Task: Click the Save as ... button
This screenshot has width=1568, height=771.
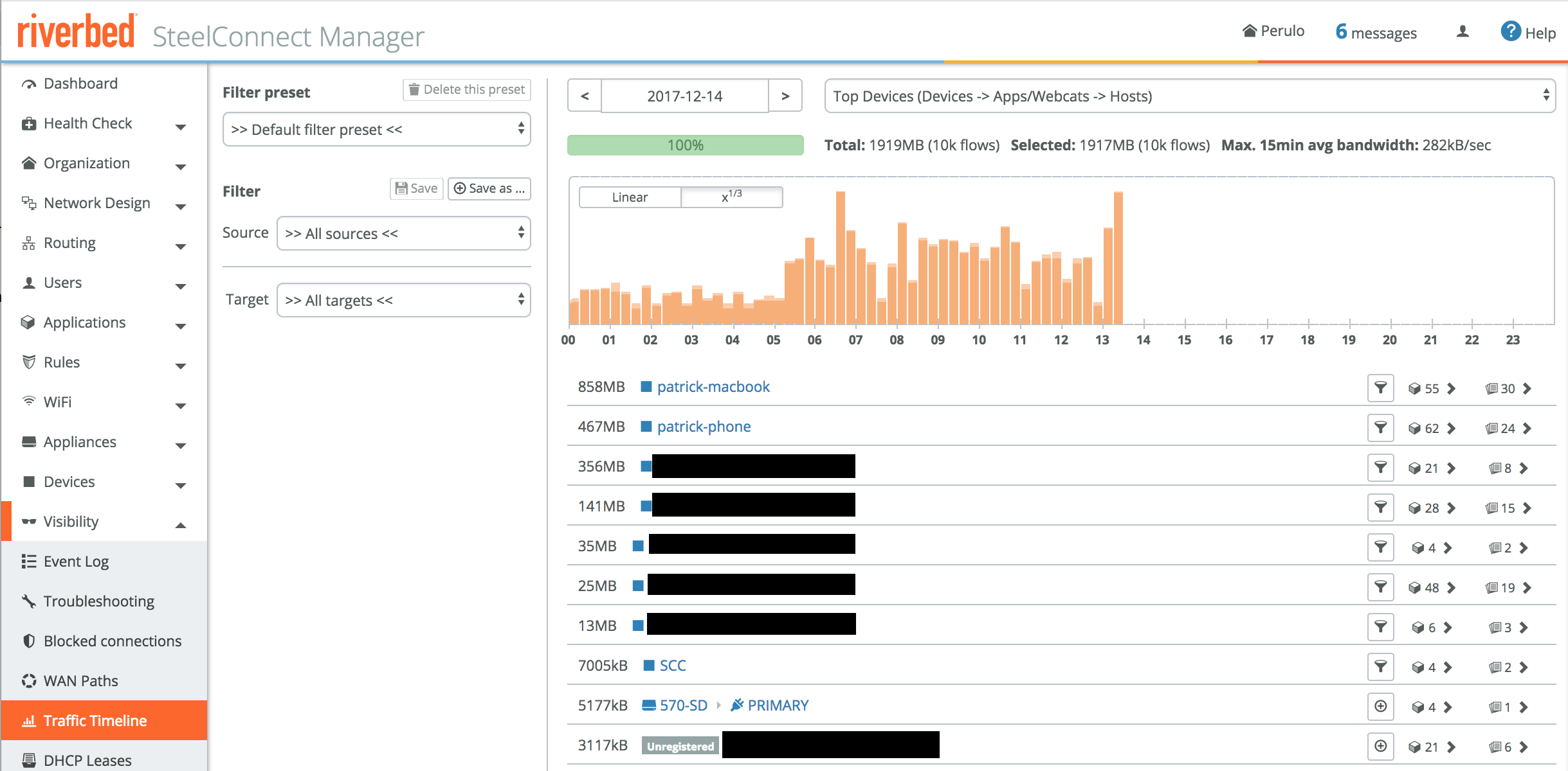Action: click(x=489, y=189)
